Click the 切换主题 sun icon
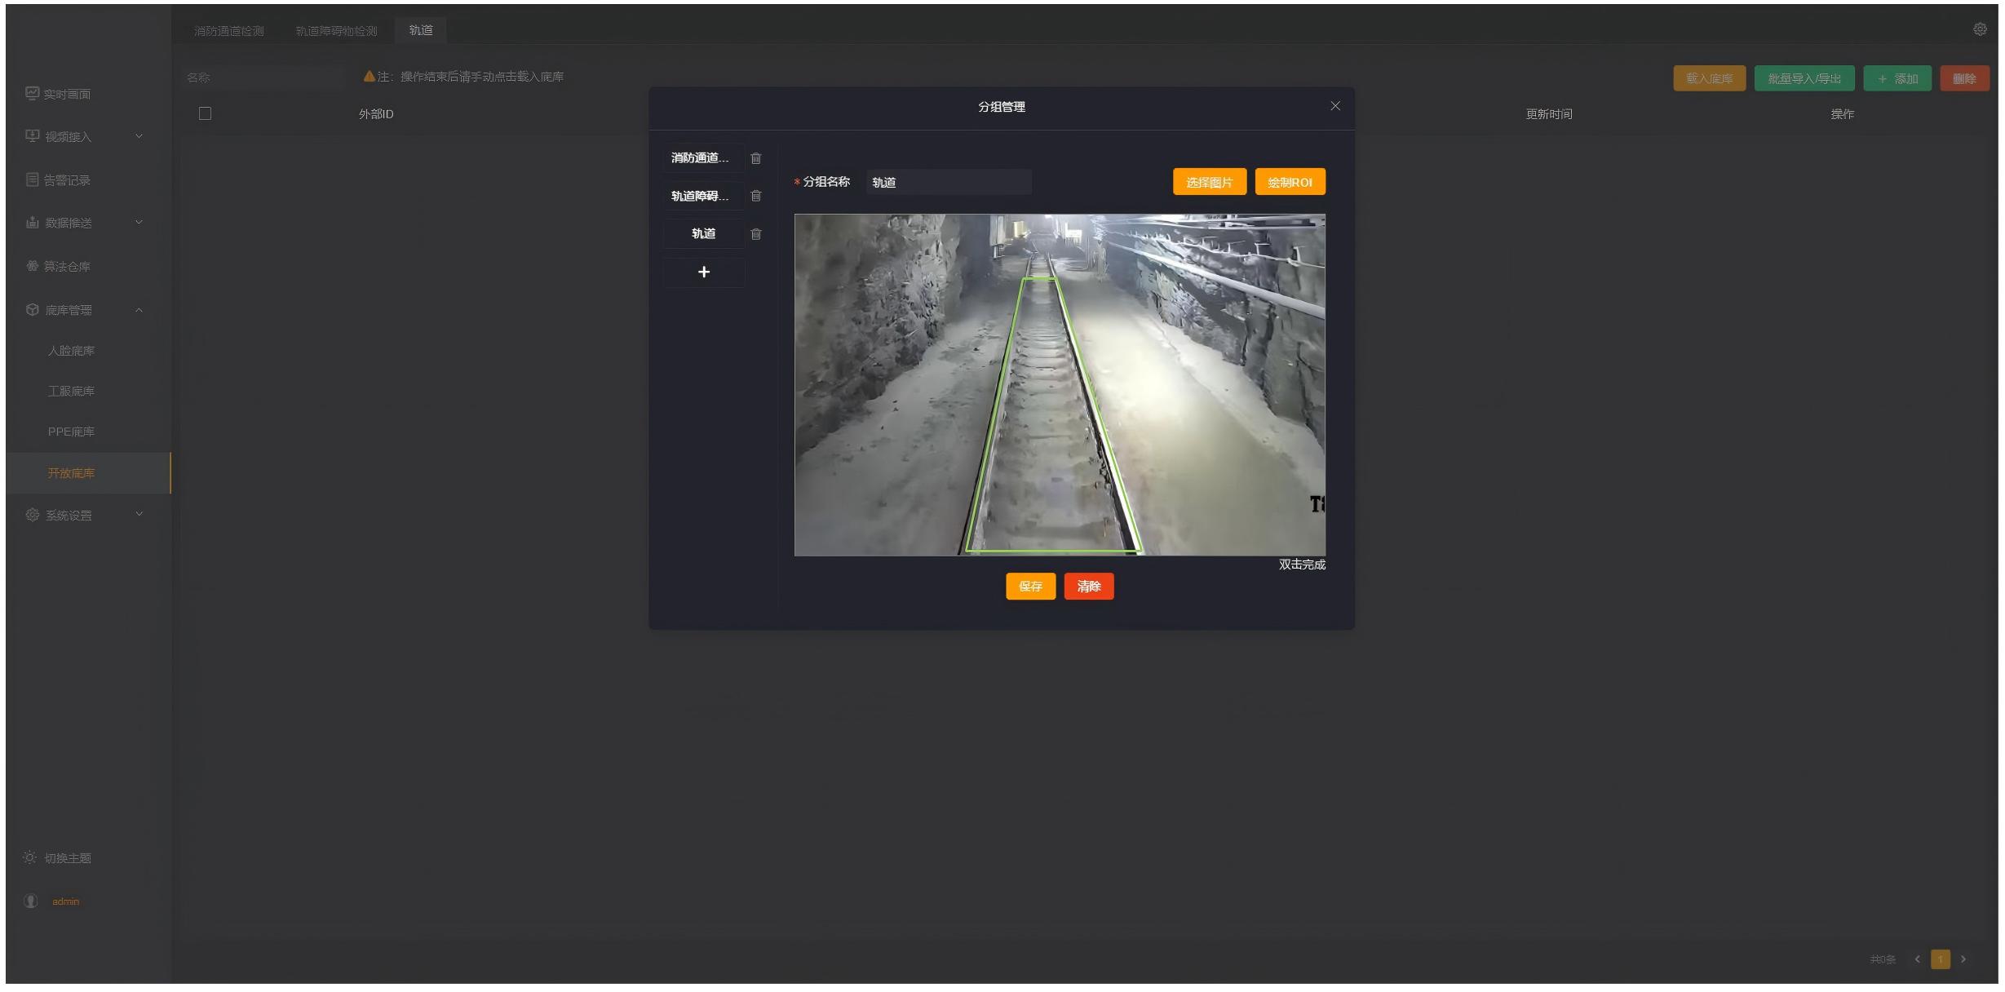 30,857
